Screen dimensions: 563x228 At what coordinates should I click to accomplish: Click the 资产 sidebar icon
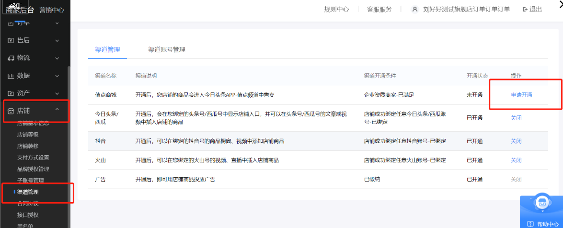[11, 93]
